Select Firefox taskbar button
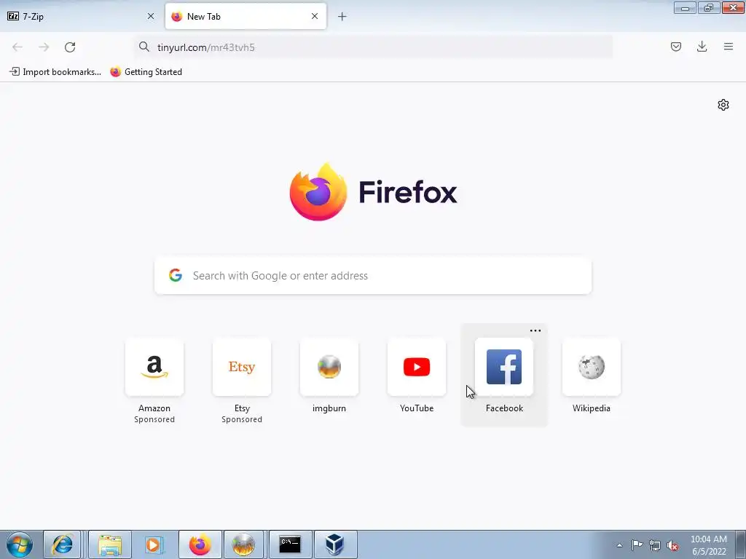The height and width of the screenshot is (559, 746). (200, 544)
